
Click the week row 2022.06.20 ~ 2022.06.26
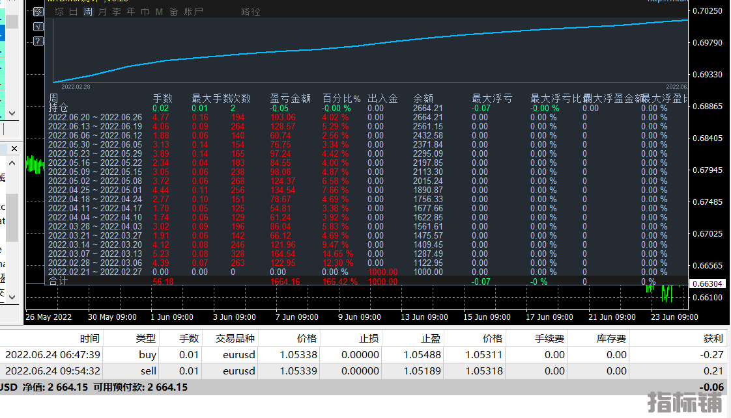(95, 117)
